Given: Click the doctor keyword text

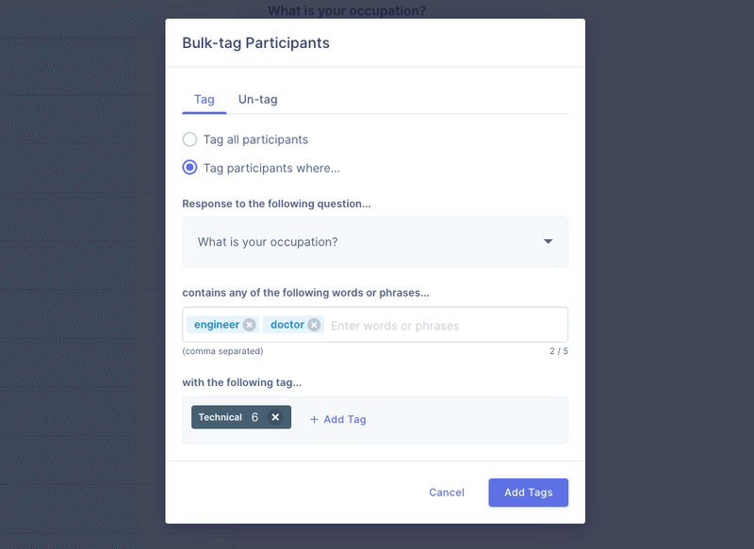Looking at the screenshot, I should (x=287, y=325).
